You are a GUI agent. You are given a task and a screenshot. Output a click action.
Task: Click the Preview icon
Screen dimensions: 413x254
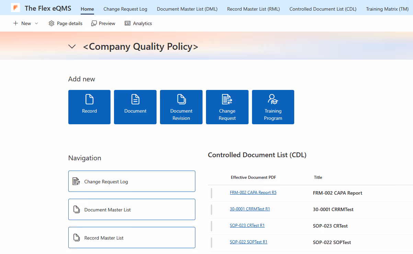94,23
